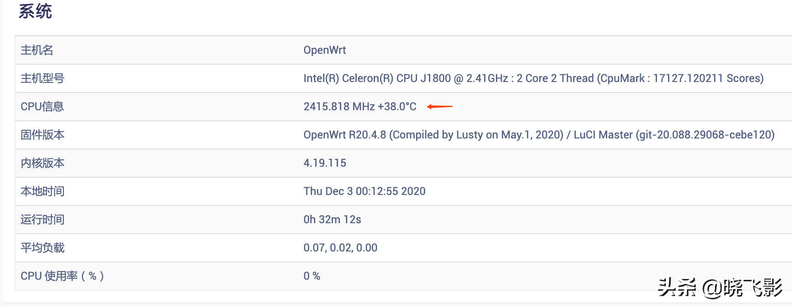Select the OpenWrt hostname value
Viewport: 792px width, 307px height.
click(x=324, y=50)
